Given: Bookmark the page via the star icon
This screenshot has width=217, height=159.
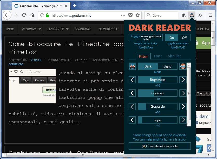Looking at the screenshot, I should pyautogui.click(x=138, y=15).
